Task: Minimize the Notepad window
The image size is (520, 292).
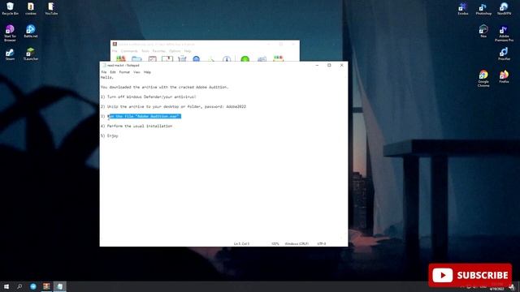Action: tap(317, 65)
